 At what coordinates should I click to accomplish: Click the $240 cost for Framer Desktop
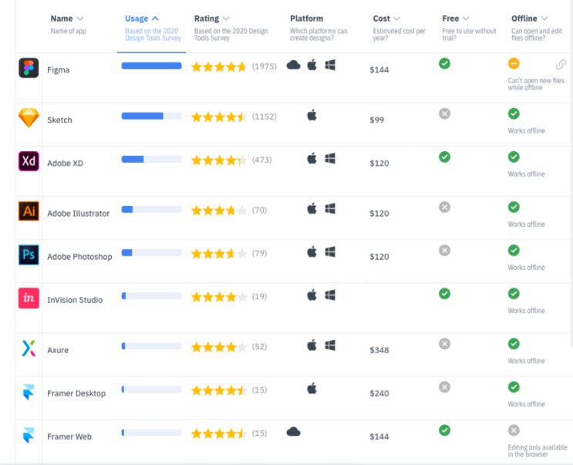379,393
